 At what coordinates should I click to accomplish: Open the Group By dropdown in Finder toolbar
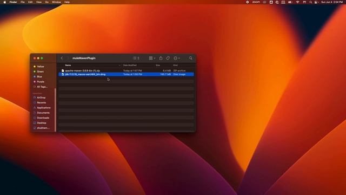152,58
